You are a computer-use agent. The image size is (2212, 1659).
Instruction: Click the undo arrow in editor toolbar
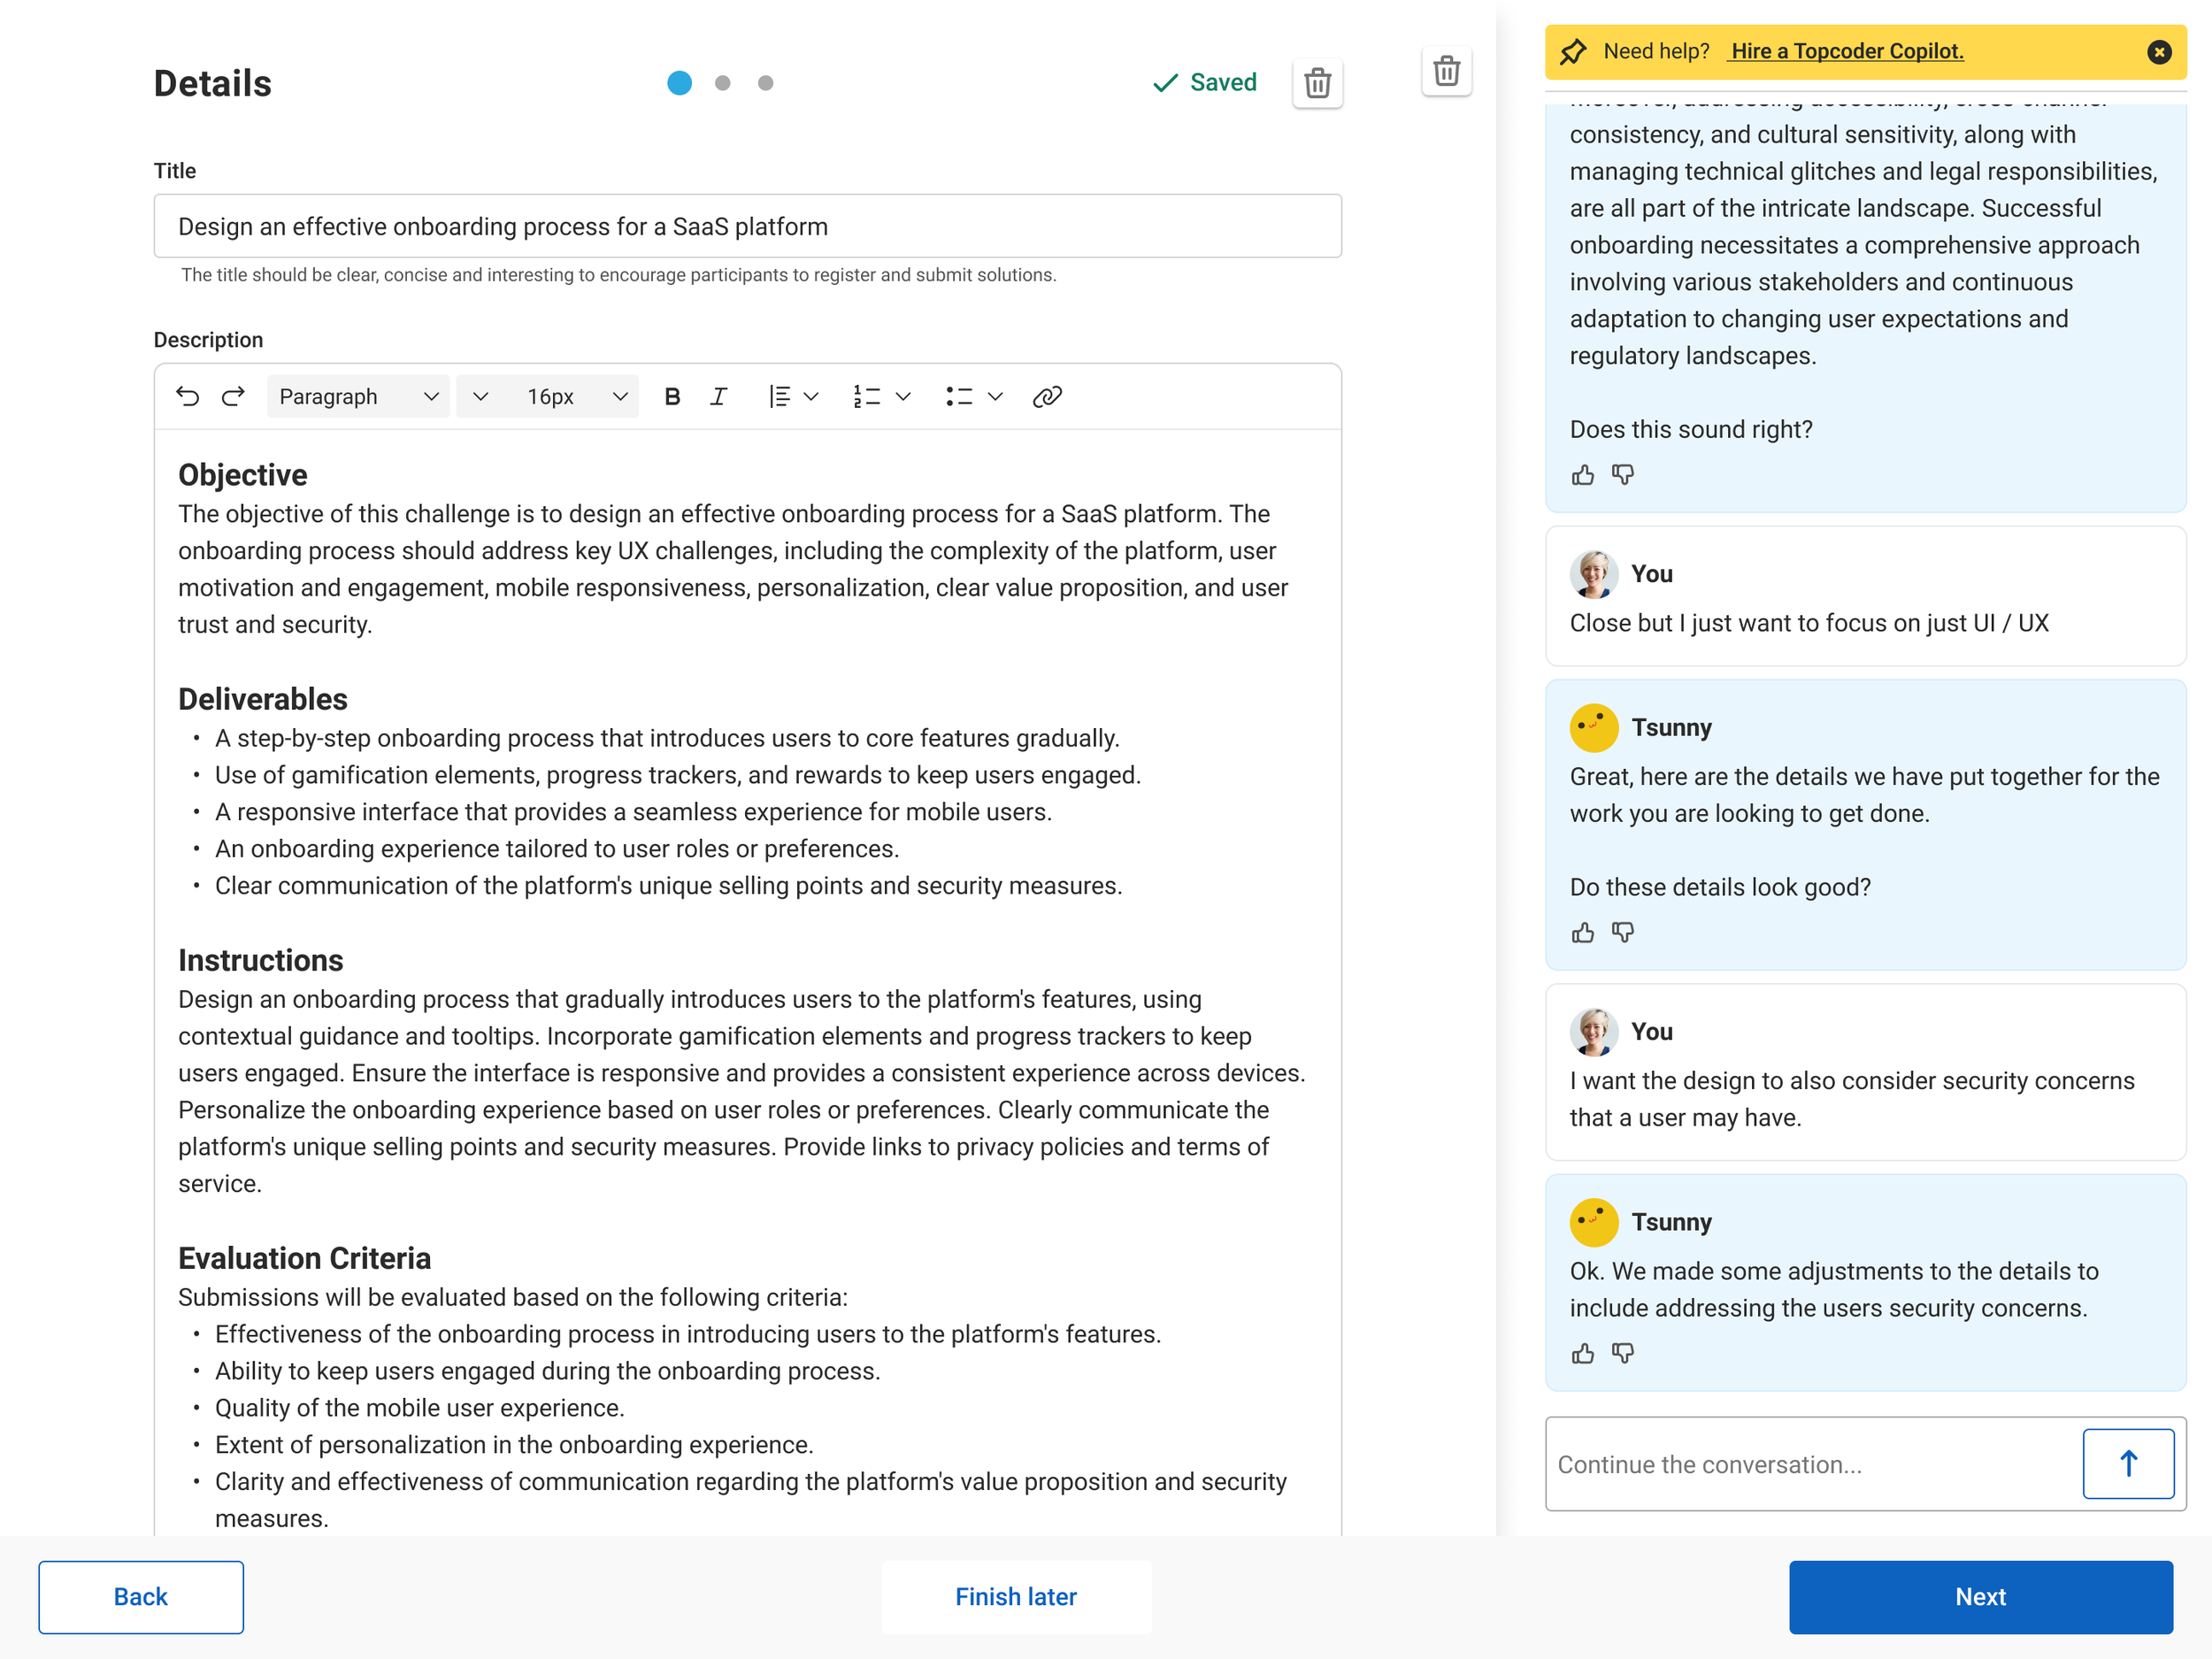pyautogui.click(x=187, y=396)
